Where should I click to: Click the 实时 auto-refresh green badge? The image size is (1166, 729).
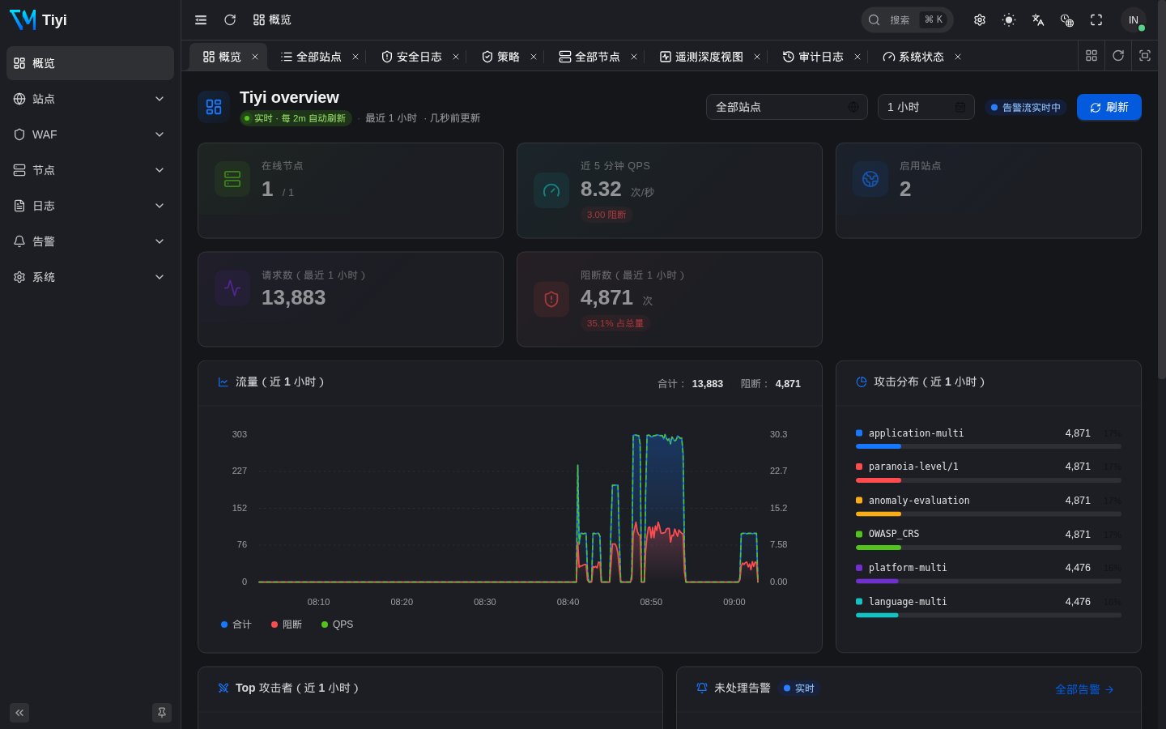296,118
